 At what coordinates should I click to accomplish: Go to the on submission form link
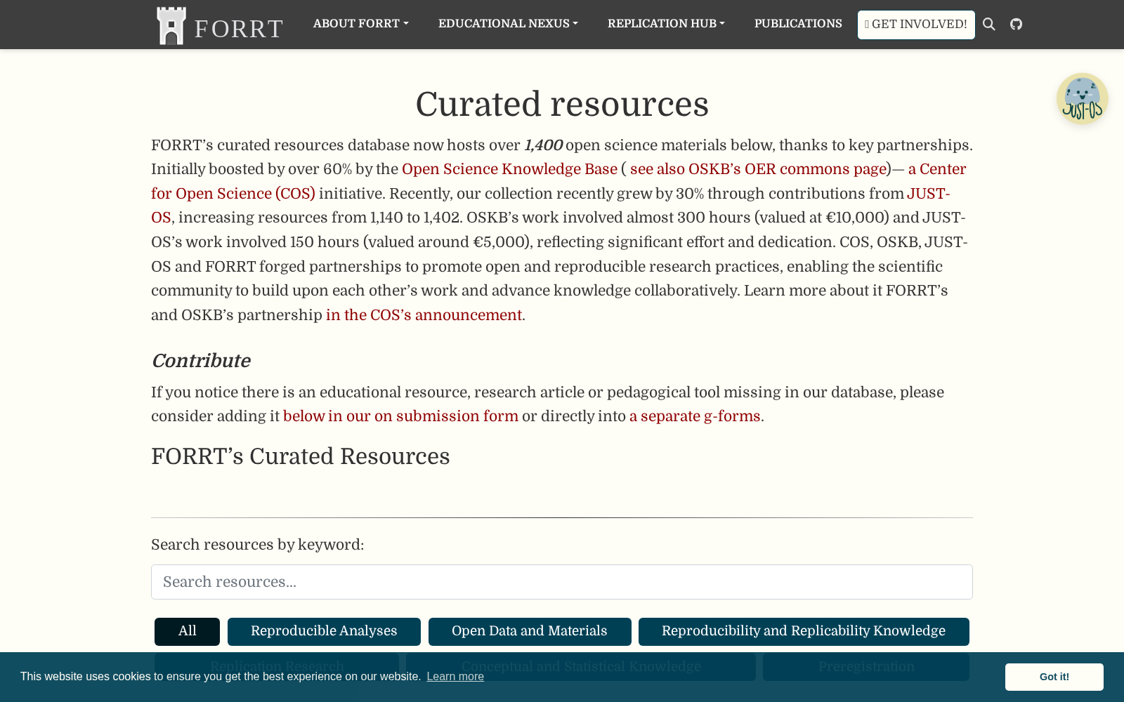coord(400,416)
